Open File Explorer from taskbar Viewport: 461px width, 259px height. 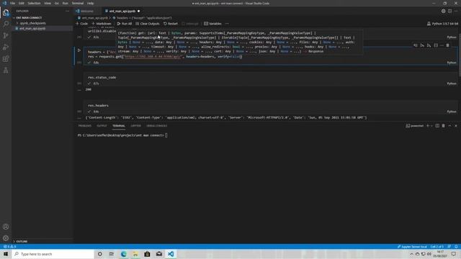[135, 254]
